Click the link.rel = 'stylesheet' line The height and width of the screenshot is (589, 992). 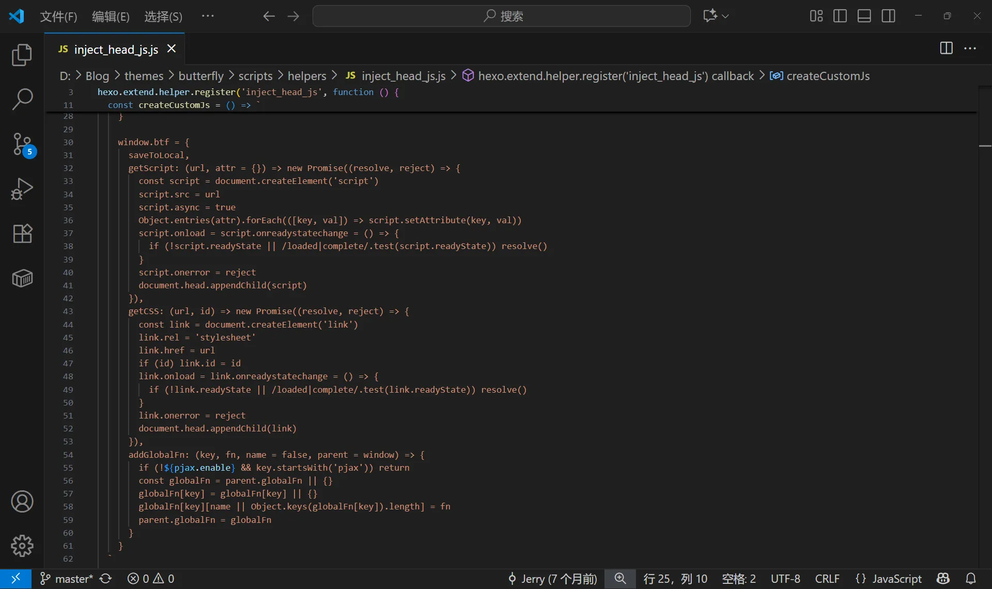click(197, 337)
